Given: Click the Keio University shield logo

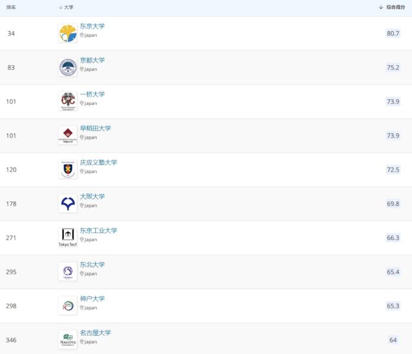Looking at the screenshot, I should pyautogui.click(x=68, y=169).
